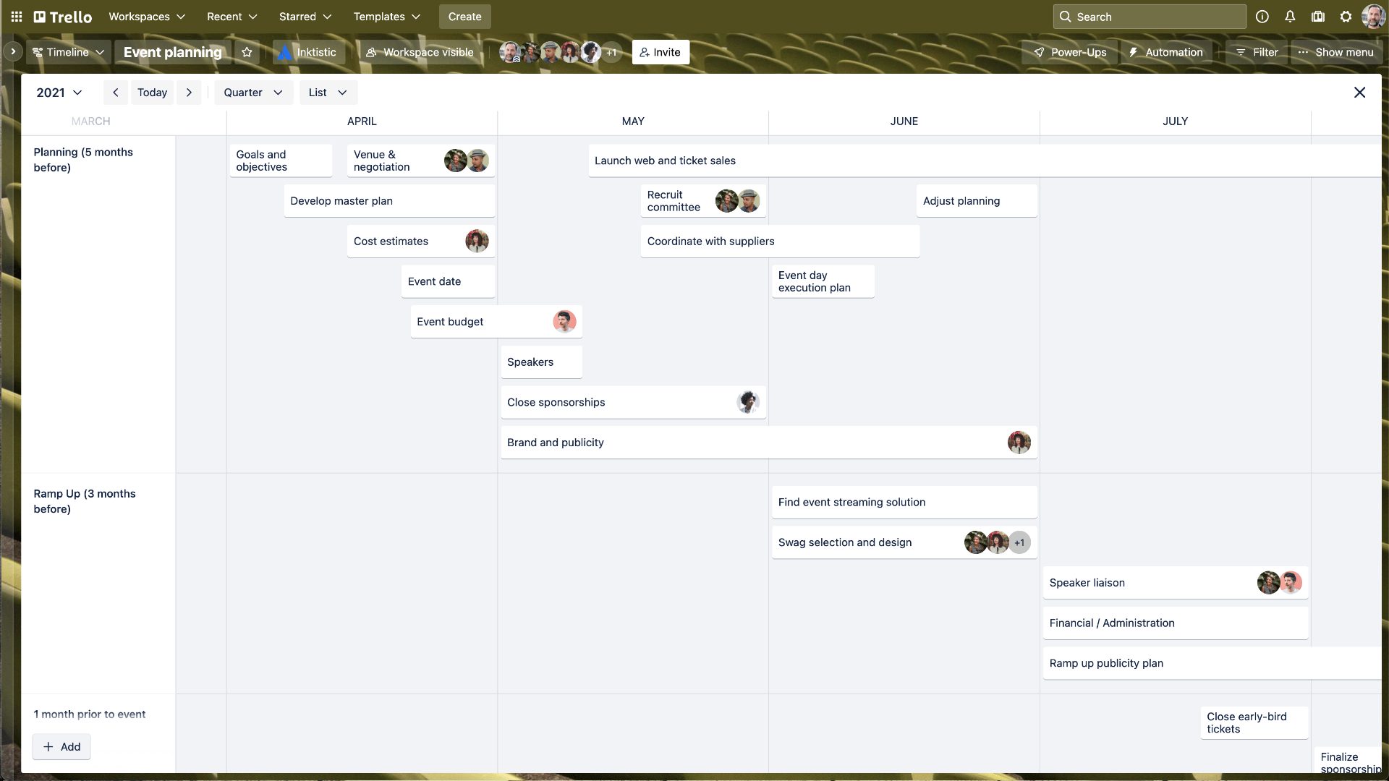The width and height of the screenshot is (1389, 781).
Task: Click the Invite button
Action: [660, 51]
